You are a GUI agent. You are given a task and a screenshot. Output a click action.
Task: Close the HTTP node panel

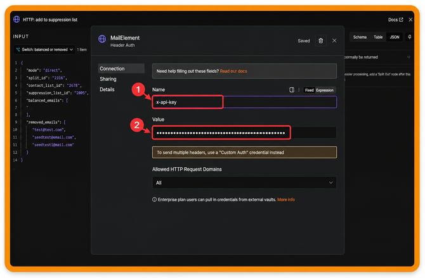[x=410, y=20]
